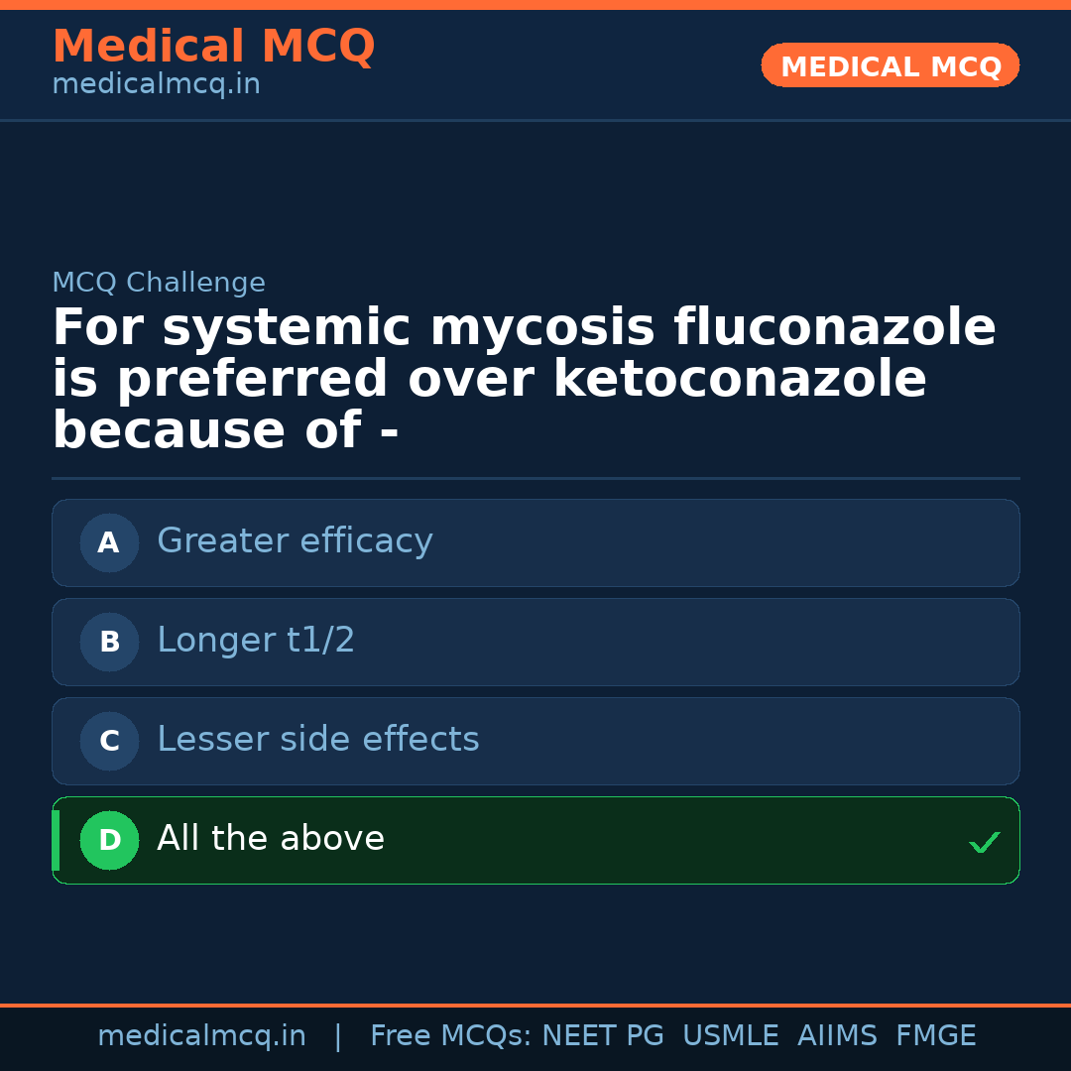Open the medicalmcq.in link in the footer
Viewport: 1071px width, 1071px height.
pyautogui.click(x=201, y=1036)
